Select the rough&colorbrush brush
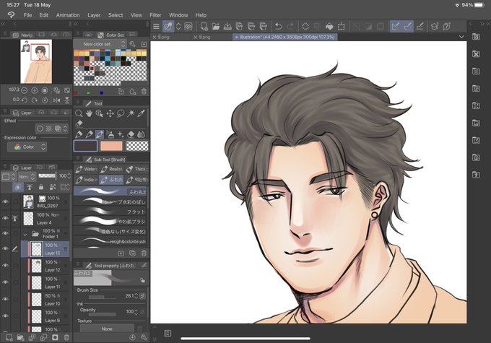This screenshot has width=491, height=343. (x=110, y=241)
